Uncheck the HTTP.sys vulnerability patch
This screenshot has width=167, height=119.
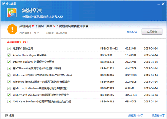point(9,68)
